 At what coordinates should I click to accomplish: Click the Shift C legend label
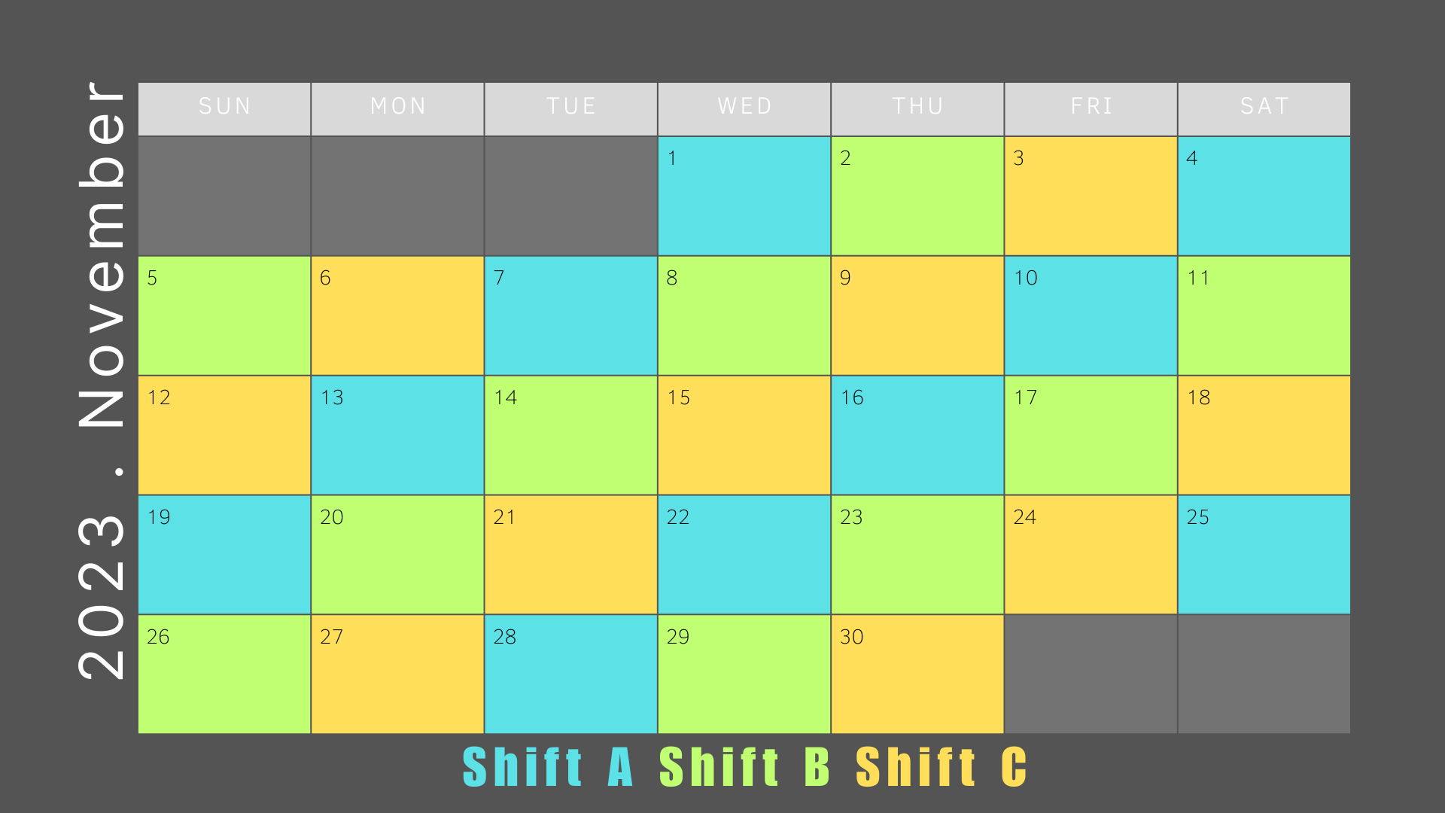pos(942,767)
